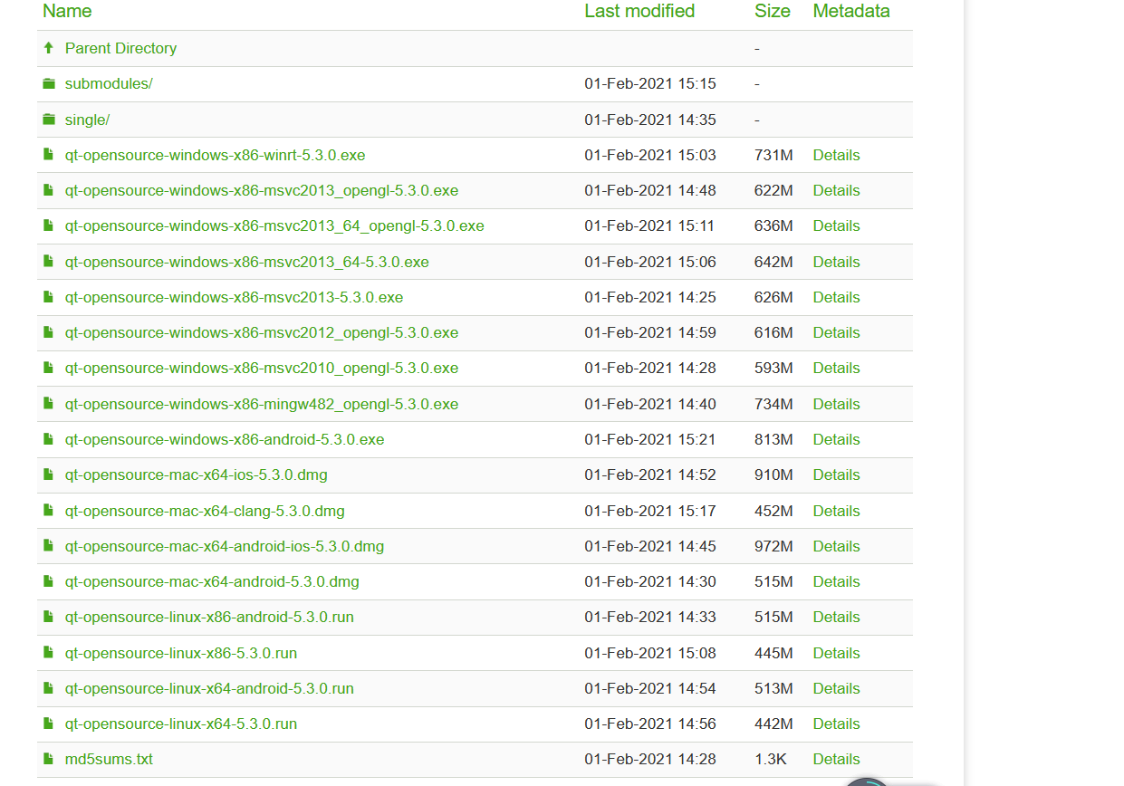Download qt-opensource-mac-x64-ios-5.3.0.dmg
The height and width of the screenshot is (786, 1124).
[x=197, y=474]
